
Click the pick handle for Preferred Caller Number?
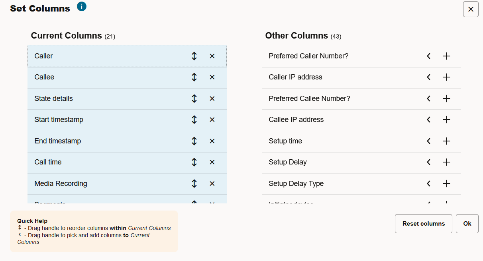click(x=428, y=56)
